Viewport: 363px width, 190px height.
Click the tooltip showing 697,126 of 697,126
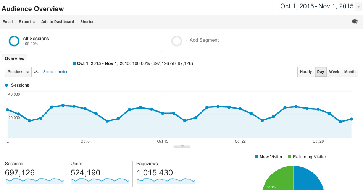(x=132, y=63)
